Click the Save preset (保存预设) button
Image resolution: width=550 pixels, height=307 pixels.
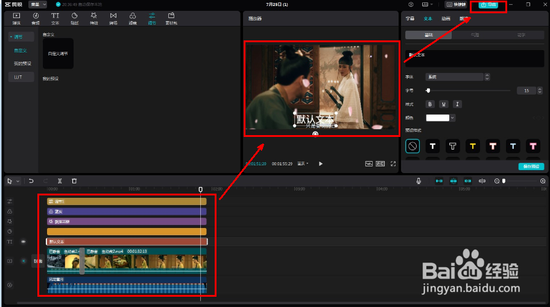531,166
